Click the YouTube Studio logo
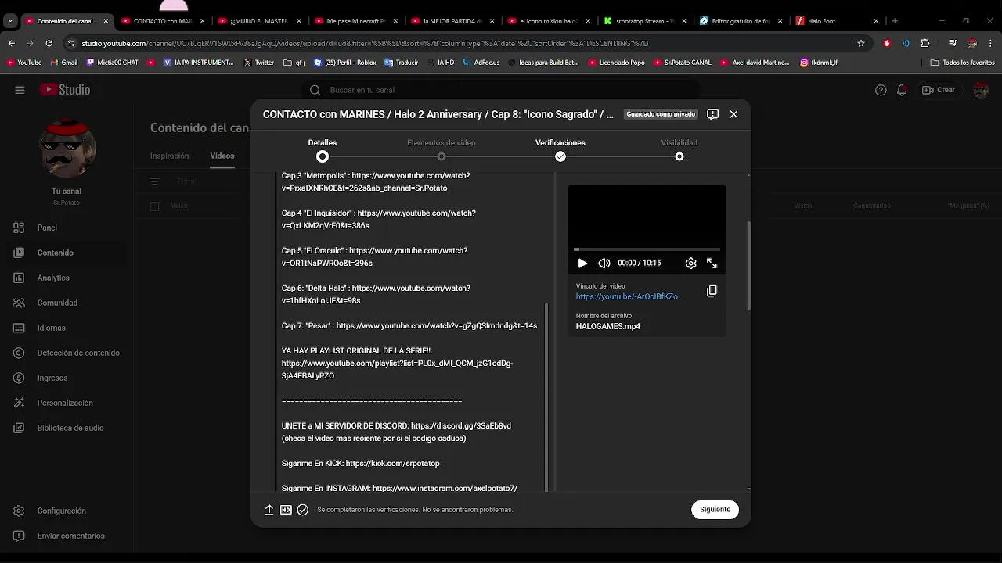1002x563 pixels. (x=65, y=90)
